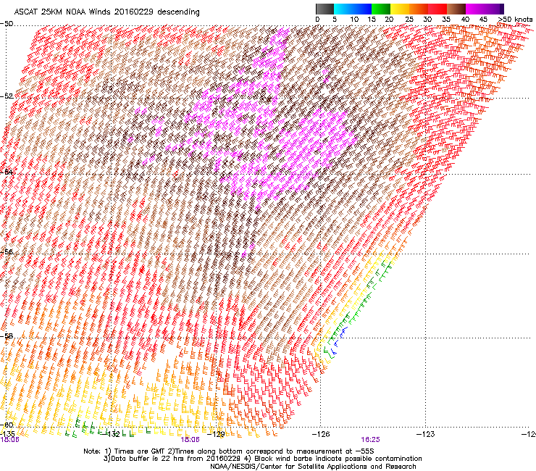This screenshot has height=471, width=536.
Task: Click the -56 latitude axis label
Action: click(x=7, y=252)
